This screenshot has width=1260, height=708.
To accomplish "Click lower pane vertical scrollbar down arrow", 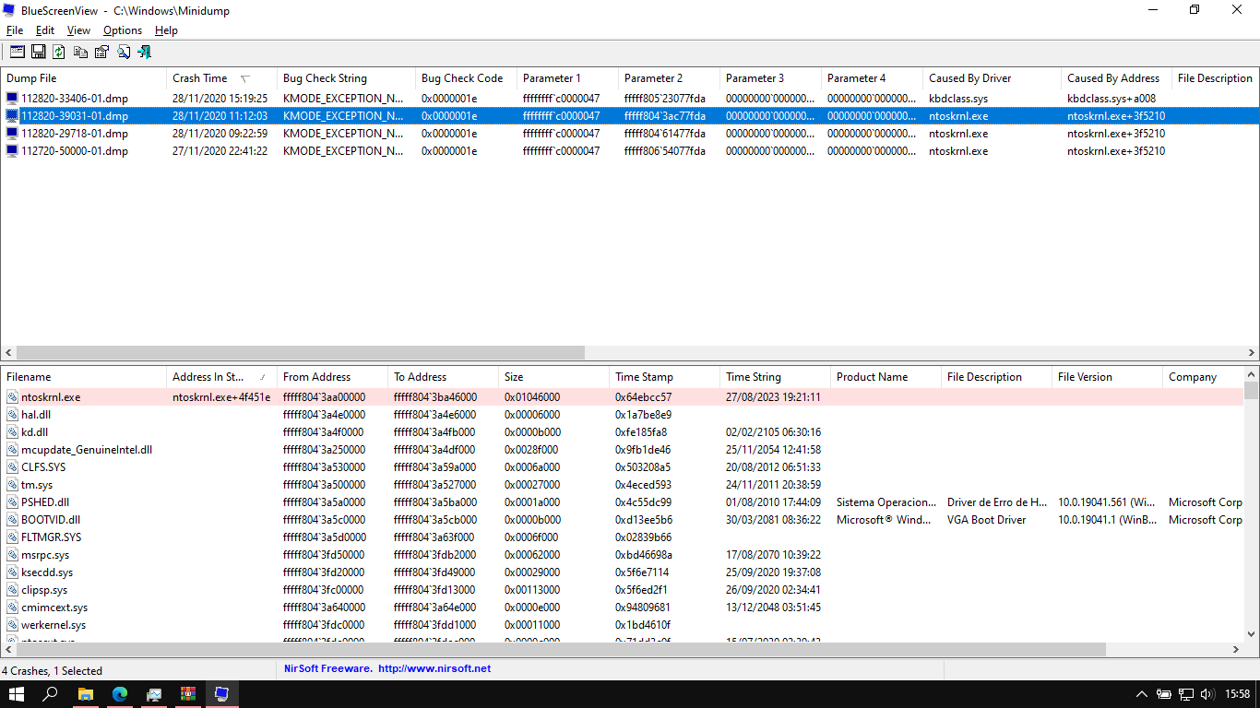I will click(1252, 634).
